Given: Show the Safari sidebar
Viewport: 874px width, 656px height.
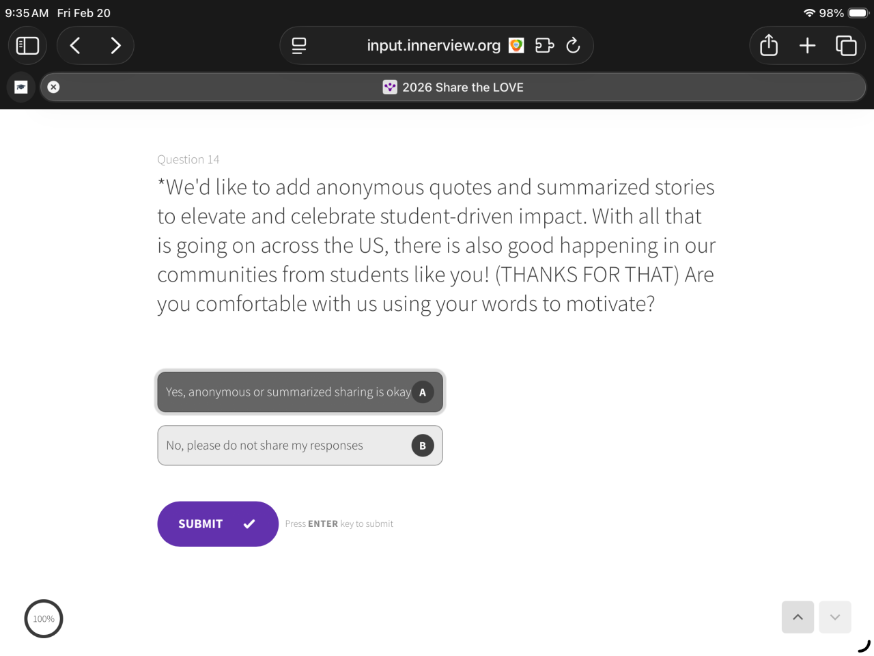Looking at the screenshot, I should click(27, 46).
